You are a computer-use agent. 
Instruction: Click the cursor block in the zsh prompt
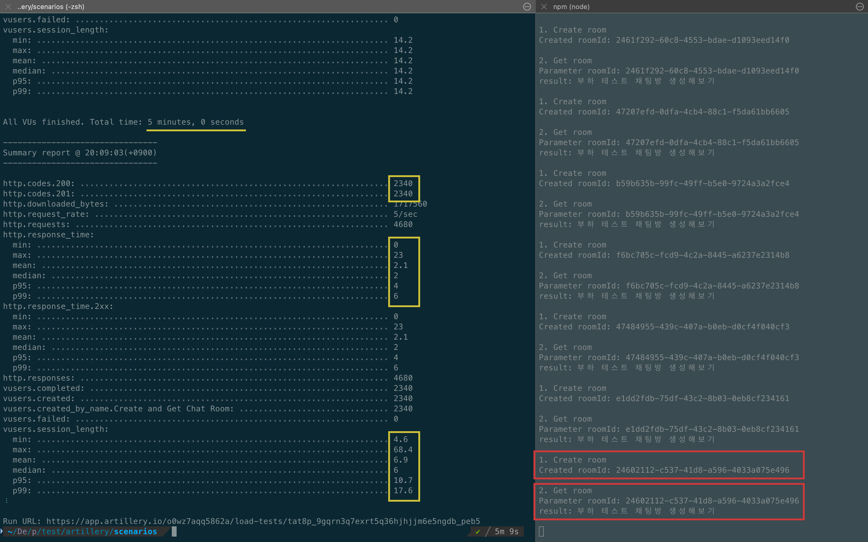click(174, 531)
